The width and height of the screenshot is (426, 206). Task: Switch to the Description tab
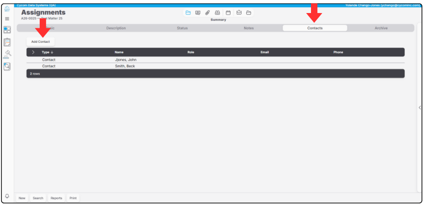[116, 28]
